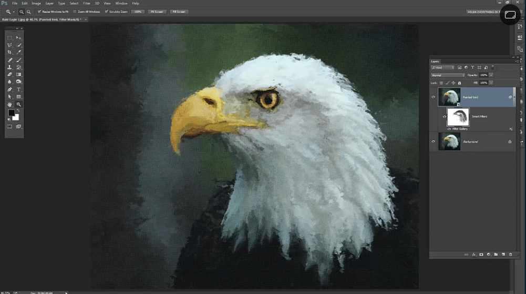Image resolution: width=526 pixels, height=294 pixels.
Task: Hide the Painted bird layer
Action: pos(434,97)
